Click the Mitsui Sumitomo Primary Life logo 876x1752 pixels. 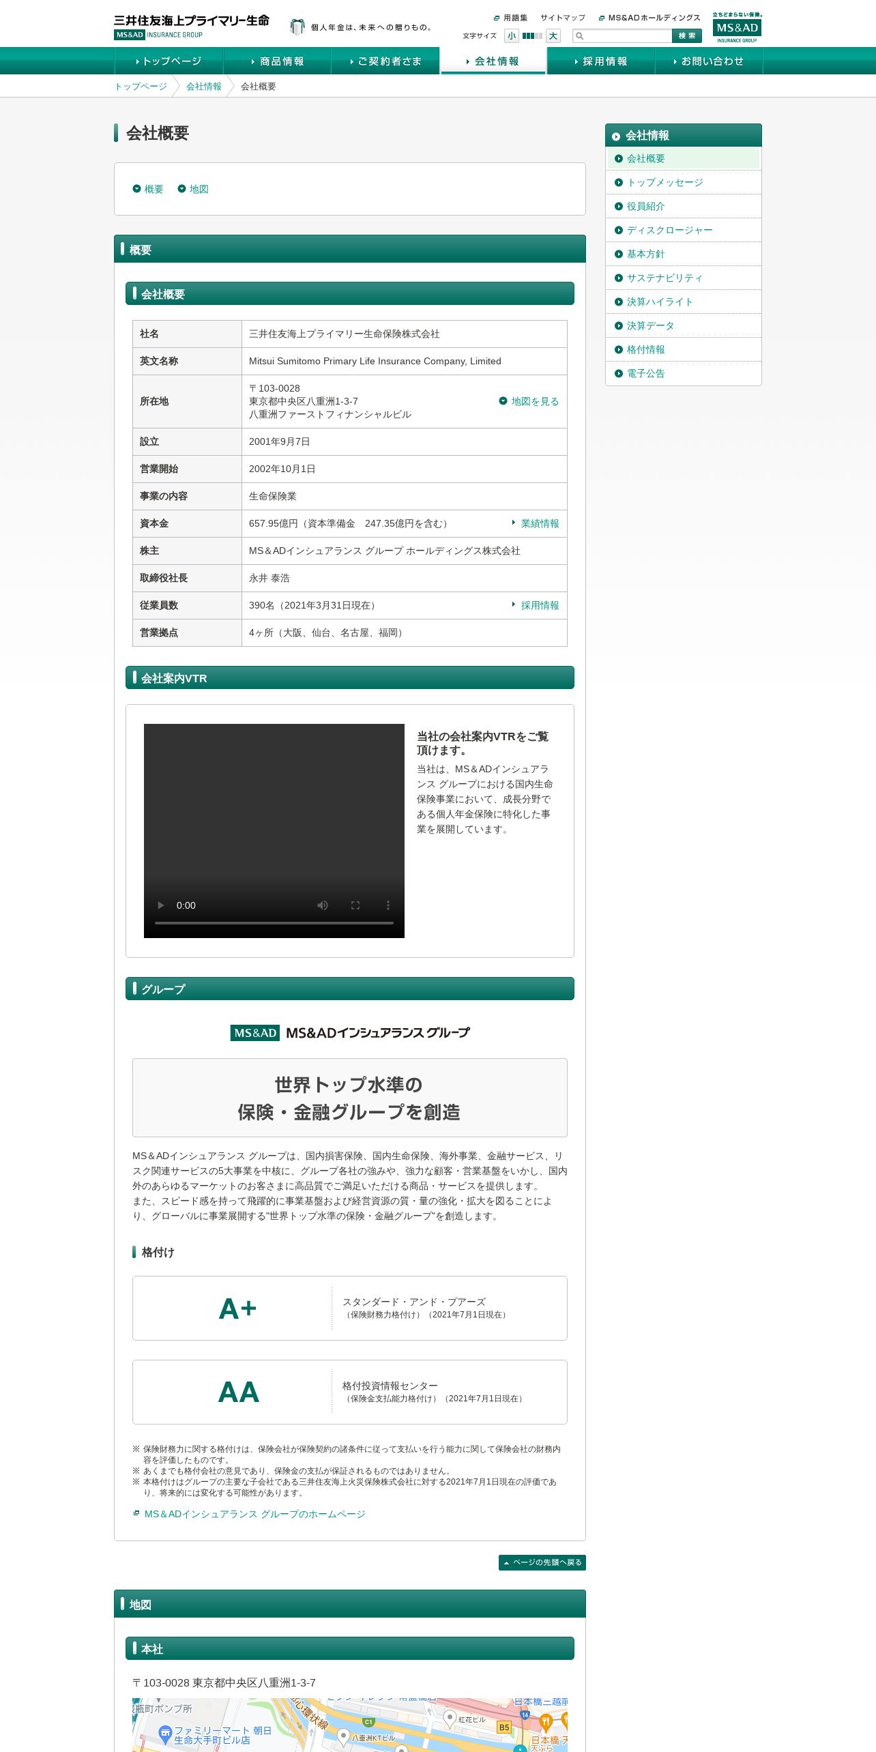tap(191, 27)
